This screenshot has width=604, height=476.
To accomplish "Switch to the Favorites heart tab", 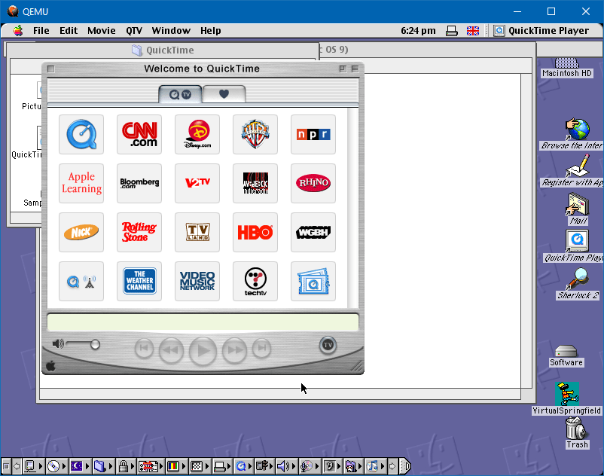I will [224, 94].
